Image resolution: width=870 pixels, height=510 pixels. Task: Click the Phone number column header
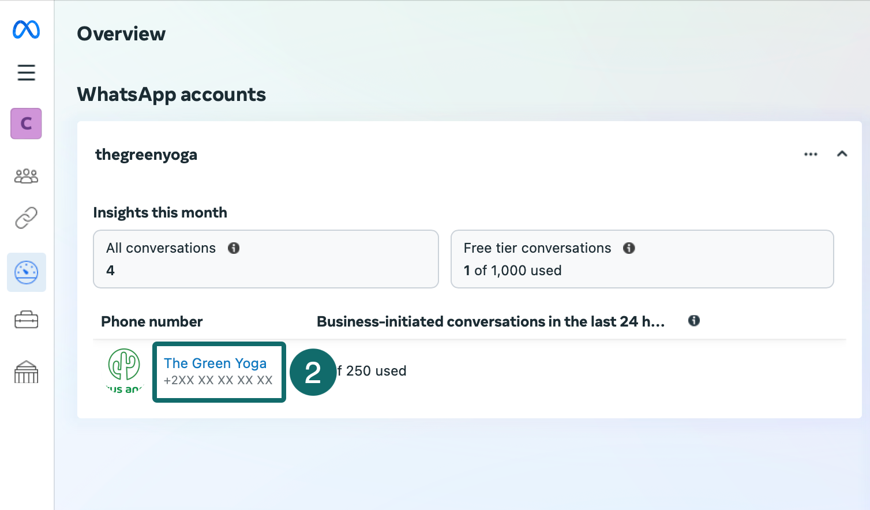152,321
